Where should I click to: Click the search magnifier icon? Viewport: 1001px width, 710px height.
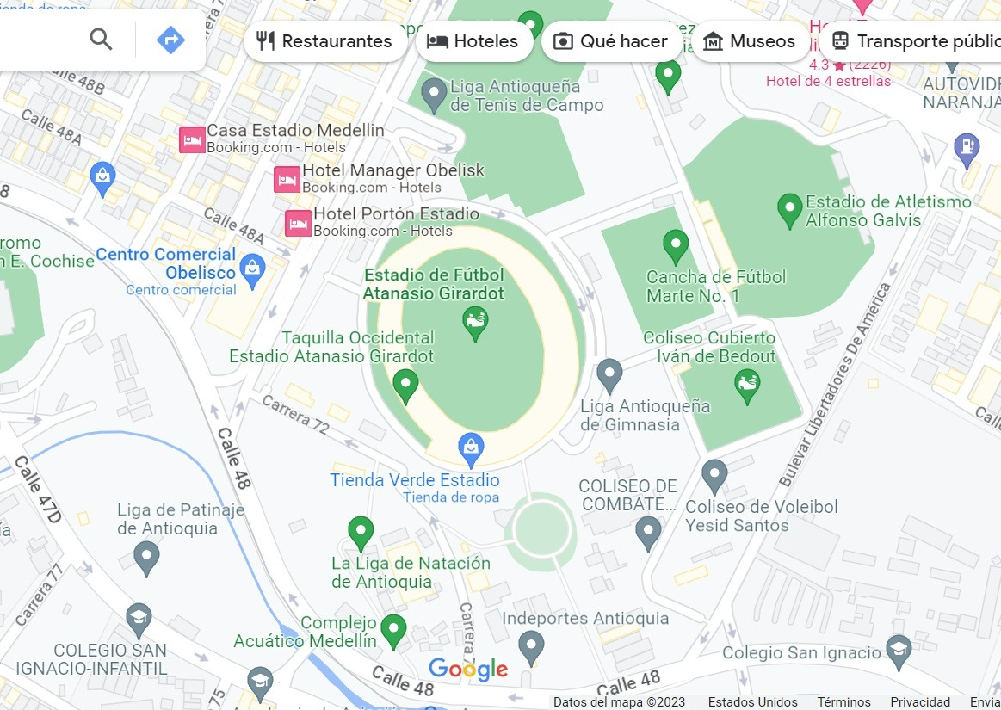[101, 40]
